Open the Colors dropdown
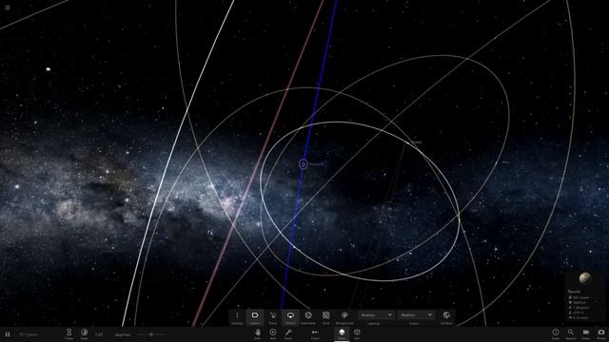Viewport: 609px width, 342px height. [416, 314]
